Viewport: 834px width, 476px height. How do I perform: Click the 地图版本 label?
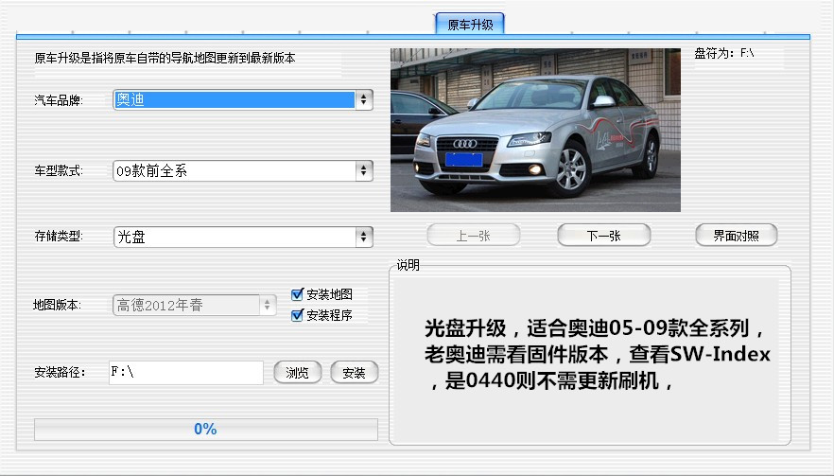(x=57, y=305)
